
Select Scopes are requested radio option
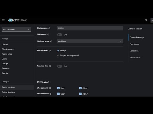click(x=58, y=55)
